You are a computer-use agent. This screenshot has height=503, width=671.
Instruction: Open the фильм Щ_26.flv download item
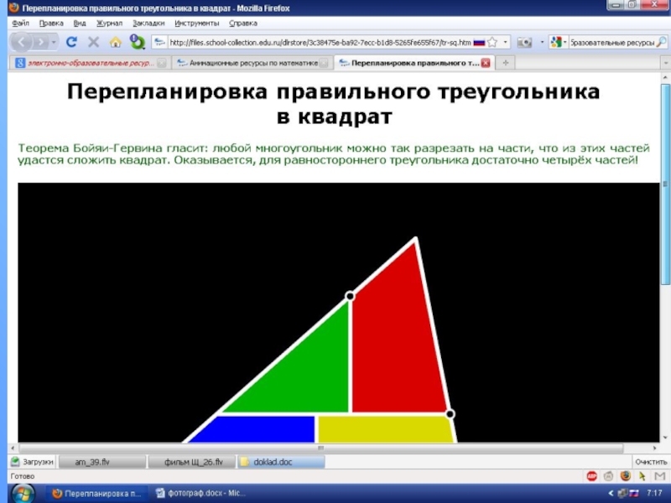(192, 462)
